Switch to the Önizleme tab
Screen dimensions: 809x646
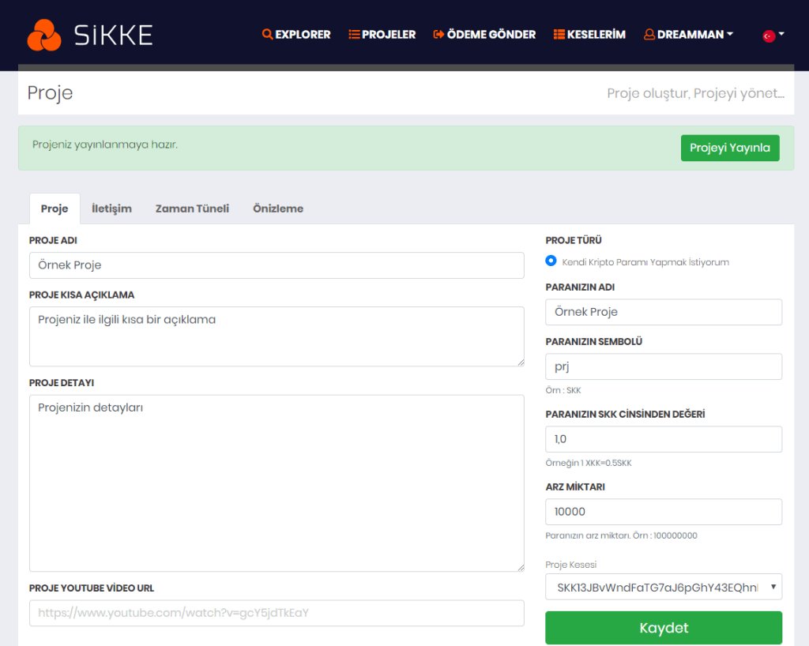pyautogui.click(x=277, y=208)
